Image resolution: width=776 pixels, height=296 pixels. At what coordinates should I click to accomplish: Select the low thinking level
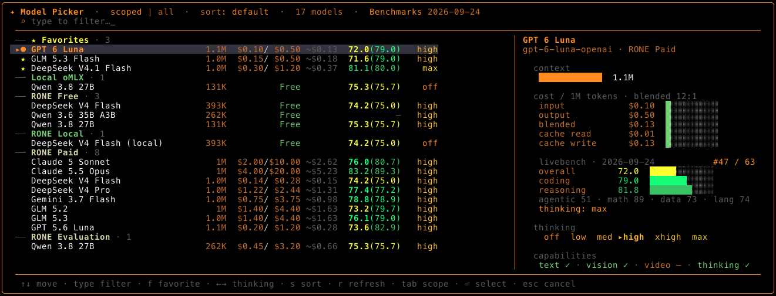[x=579, y=237]
